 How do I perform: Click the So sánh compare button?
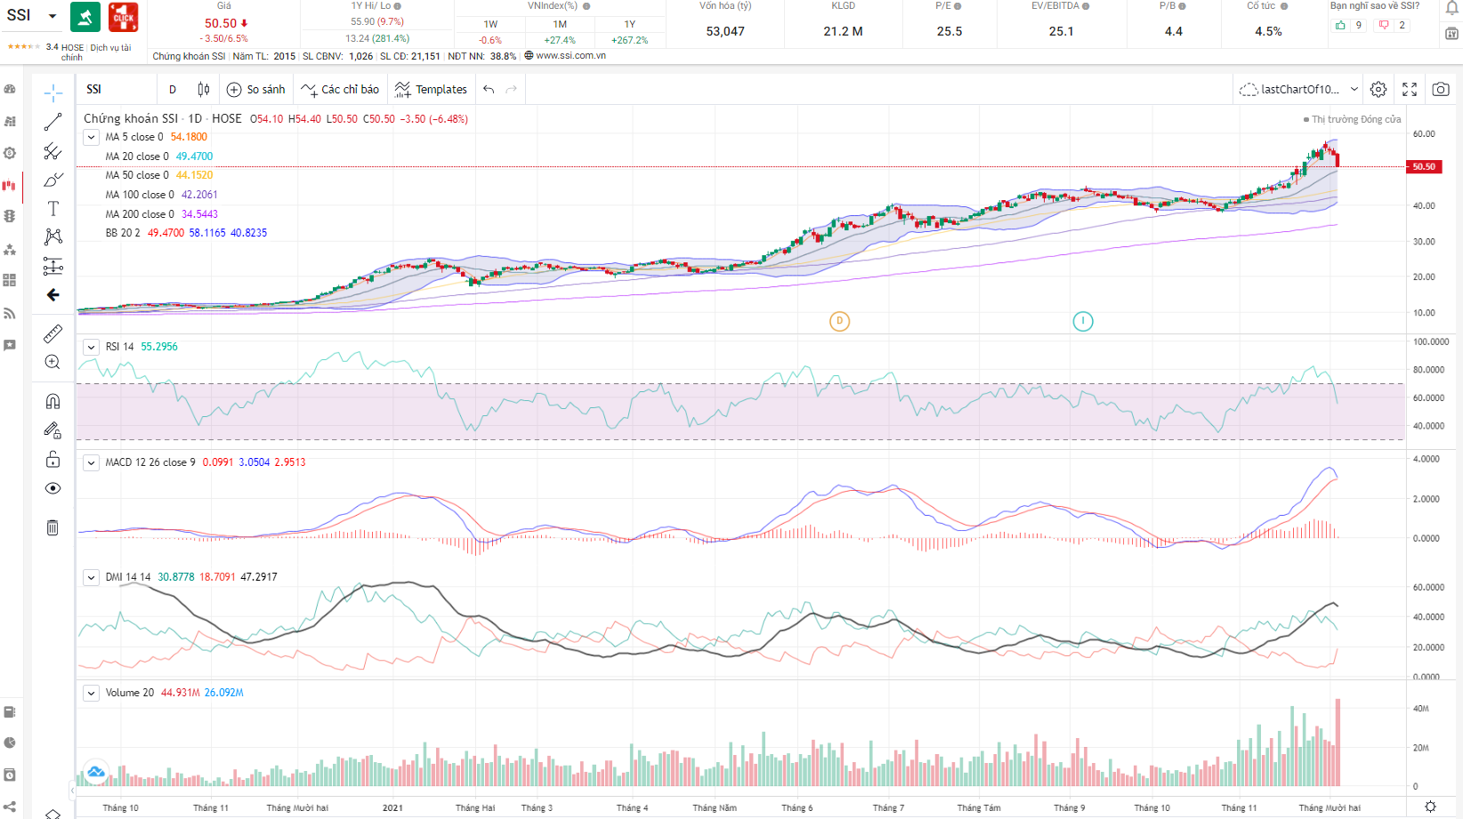[256, 89]
